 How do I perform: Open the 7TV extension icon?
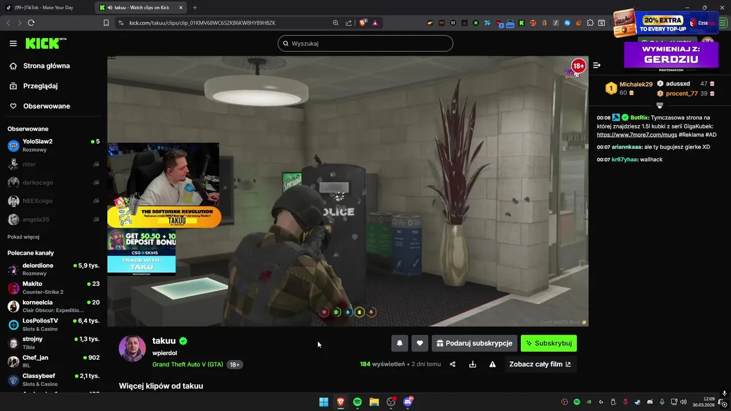(x=487, y=23)
